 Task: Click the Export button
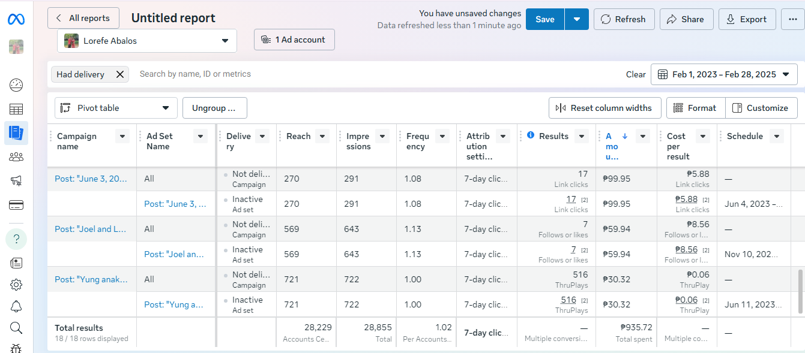747,19
